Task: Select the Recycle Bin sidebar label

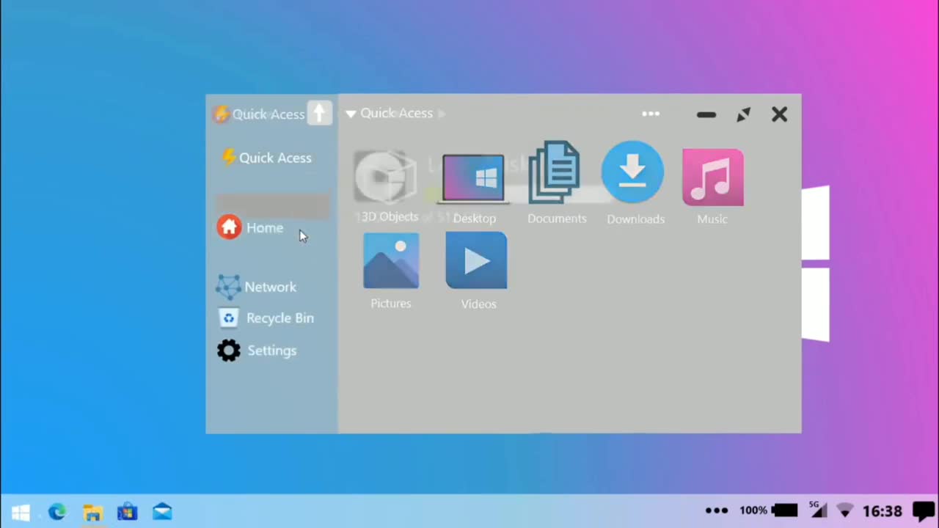Action: coord(280,318)
